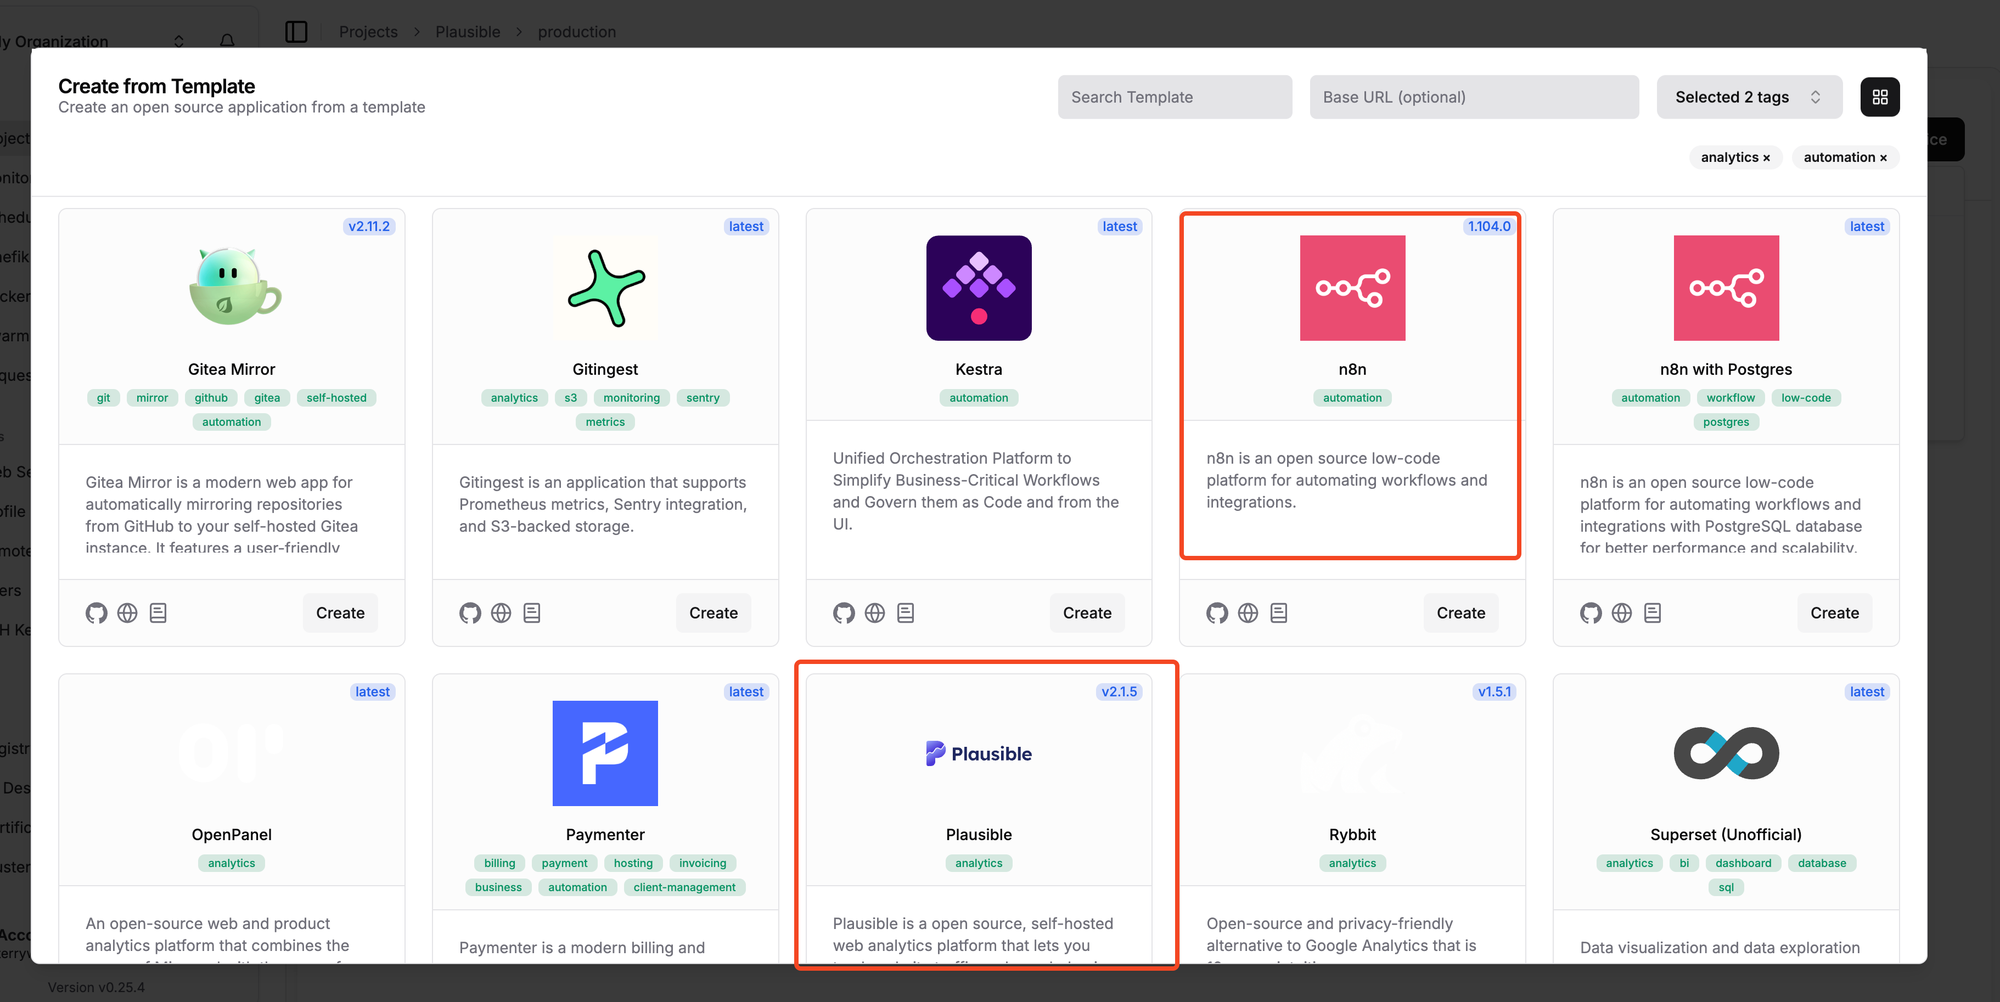
Task: Click v1.5.1 version badge on Rybbit
Action: pos(1495,691)
